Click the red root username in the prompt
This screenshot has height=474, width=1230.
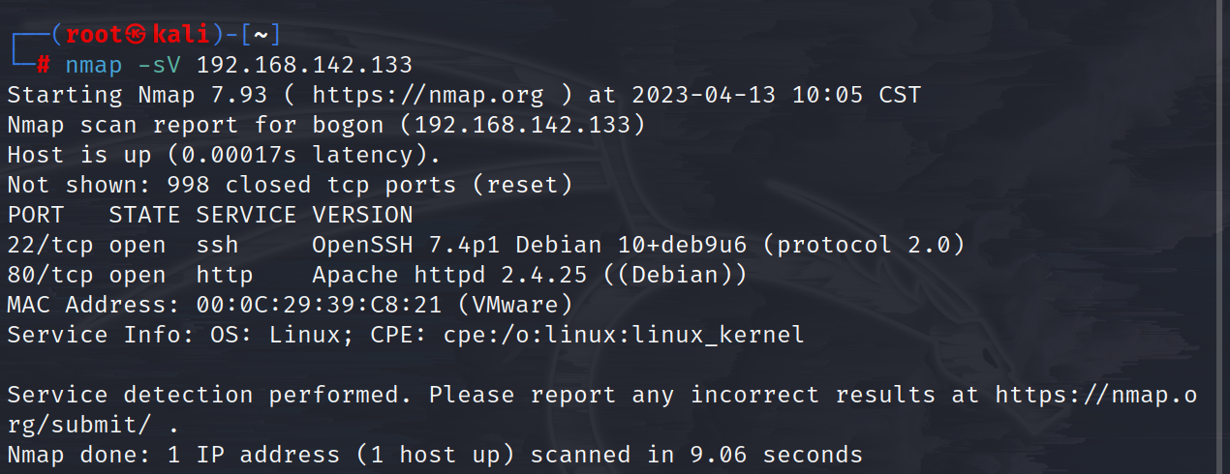[x=95, y=35]
